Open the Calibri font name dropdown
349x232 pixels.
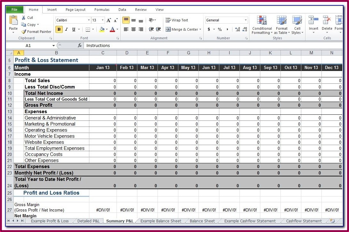tap(89, 20)
